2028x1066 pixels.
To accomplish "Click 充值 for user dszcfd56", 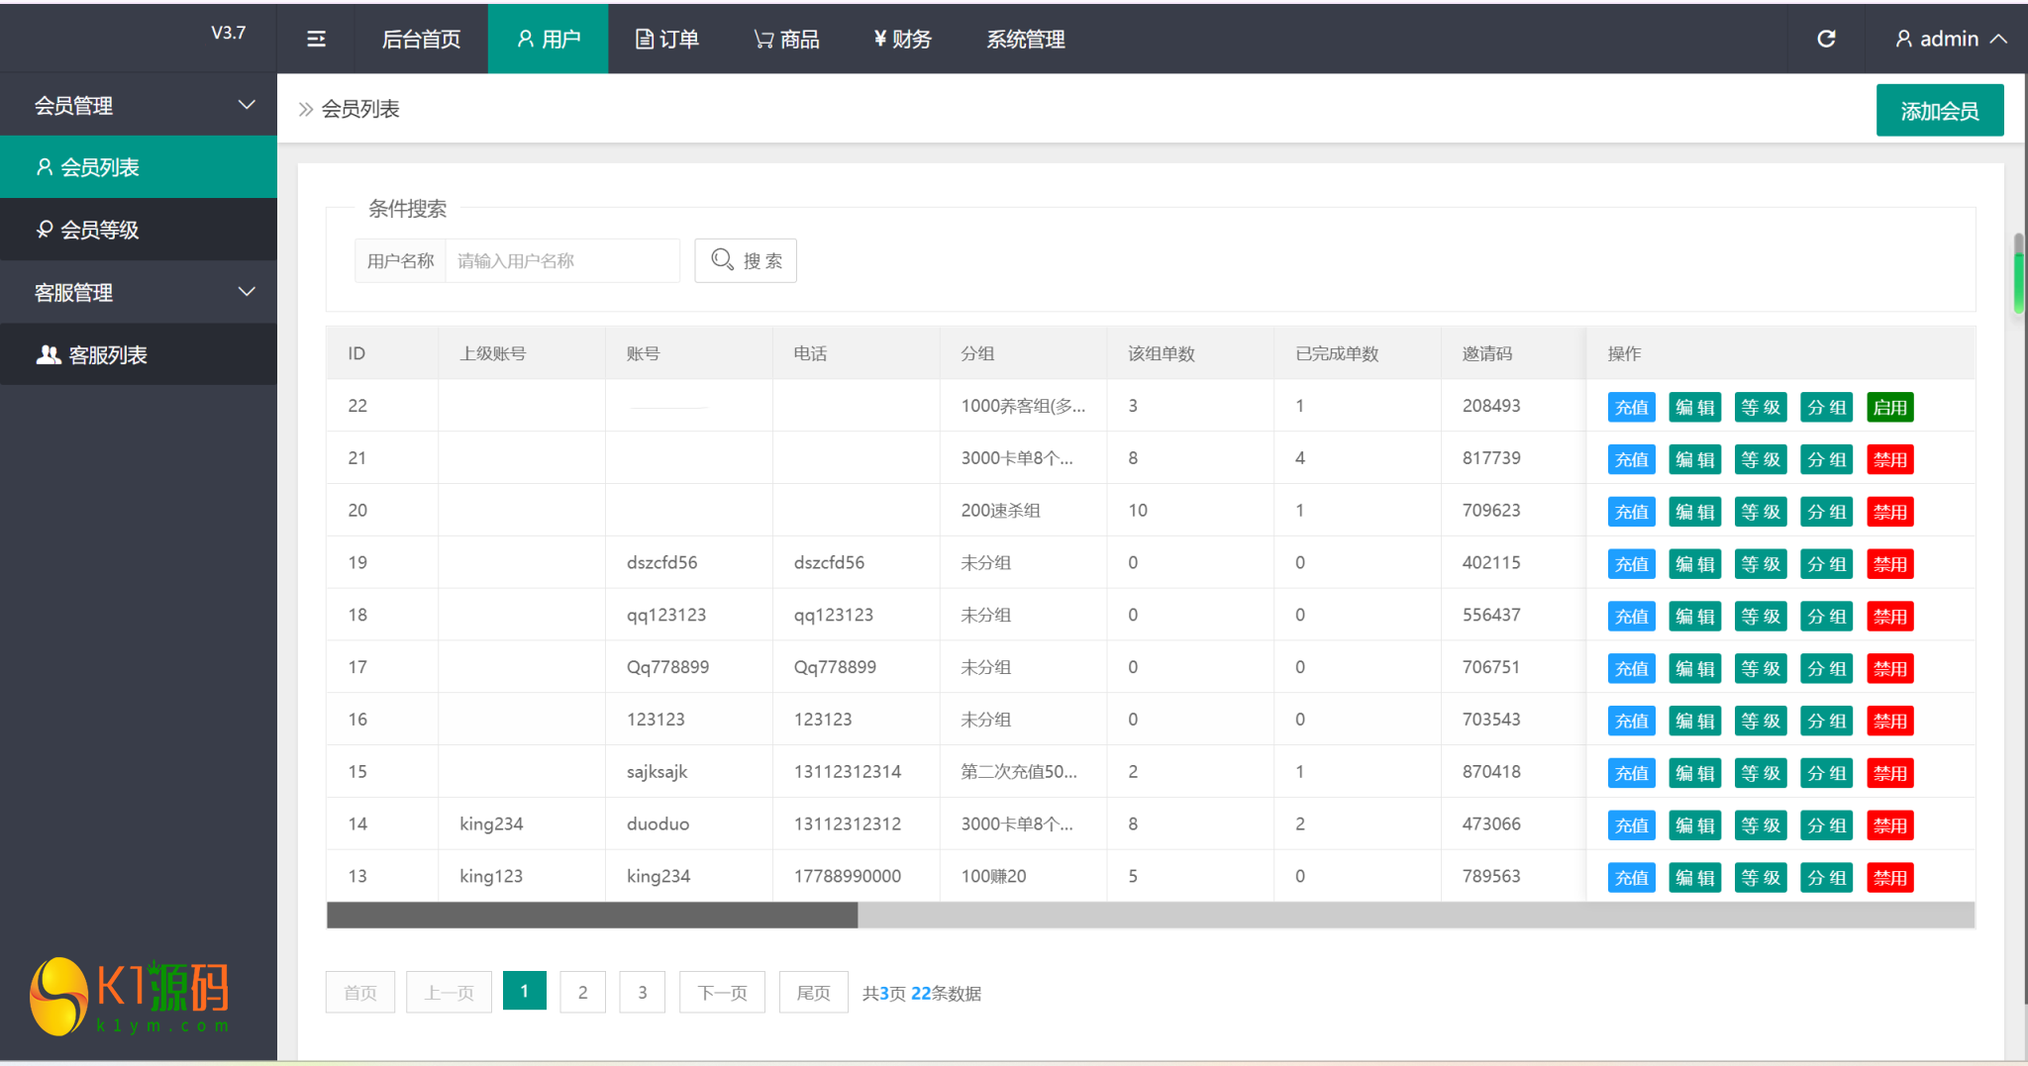I will tap(1631, 564).
